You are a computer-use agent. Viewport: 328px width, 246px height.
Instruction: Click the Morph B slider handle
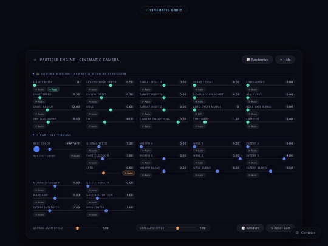click(x=164, y=159)
